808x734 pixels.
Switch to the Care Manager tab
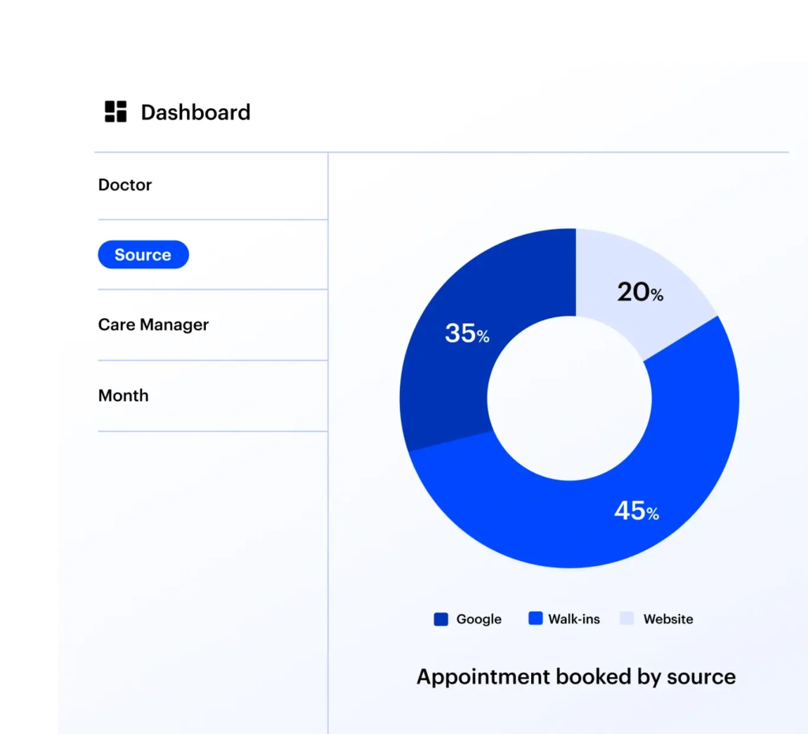[153, 324]
